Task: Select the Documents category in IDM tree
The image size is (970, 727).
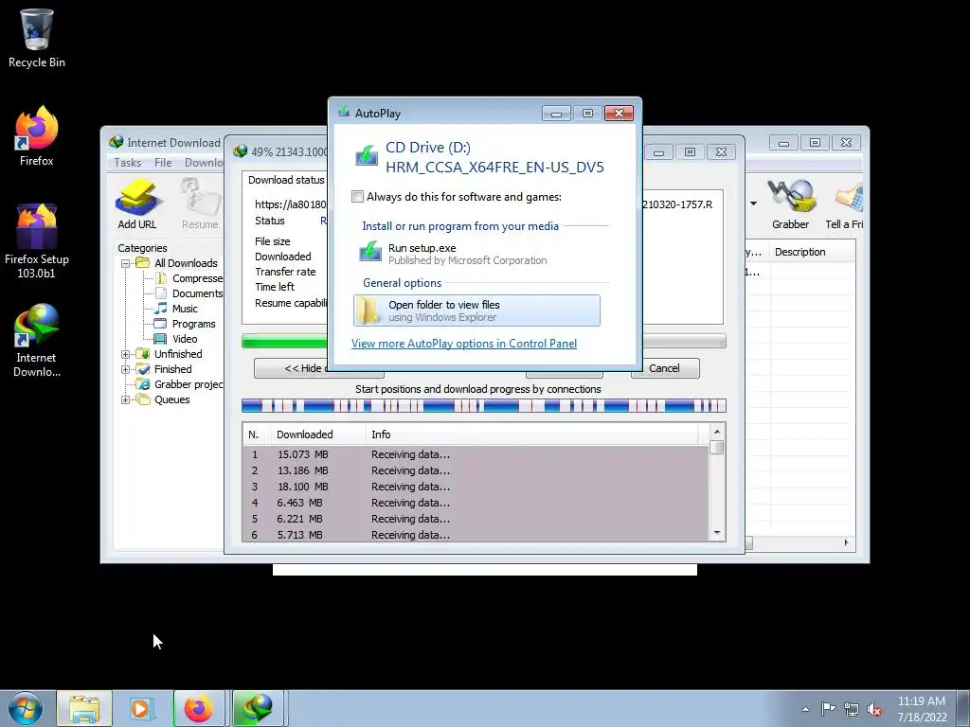Action: [x=197, y=293]
